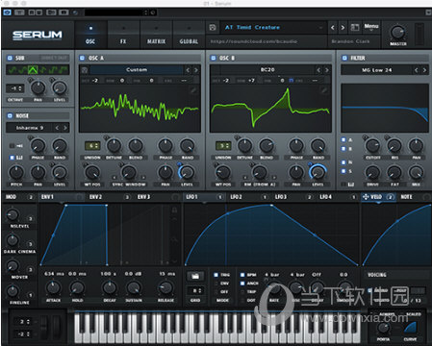
Task: Open the Menu dropdown
Action: coord(371,27)
